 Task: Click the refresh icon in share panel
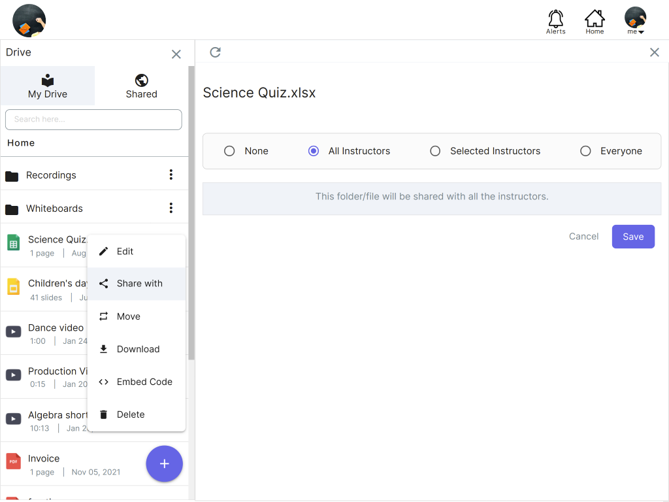point(215,52)
